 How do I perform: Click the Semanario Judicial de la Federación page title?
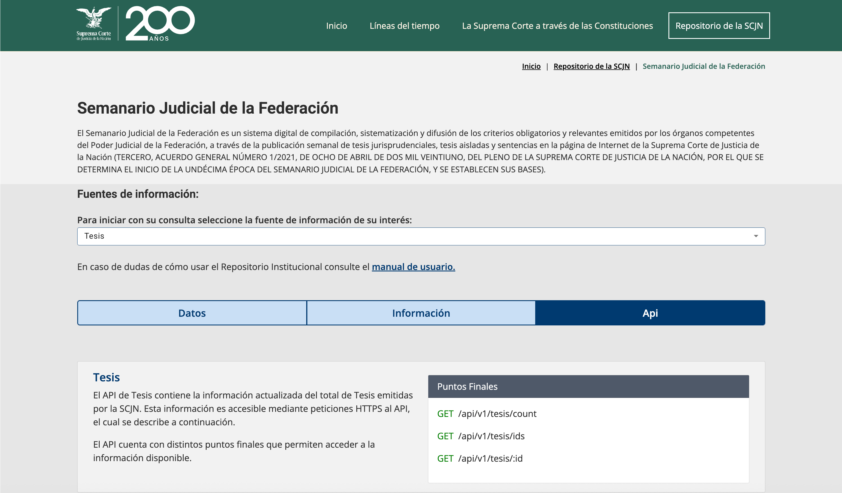[x=207, y=108]
